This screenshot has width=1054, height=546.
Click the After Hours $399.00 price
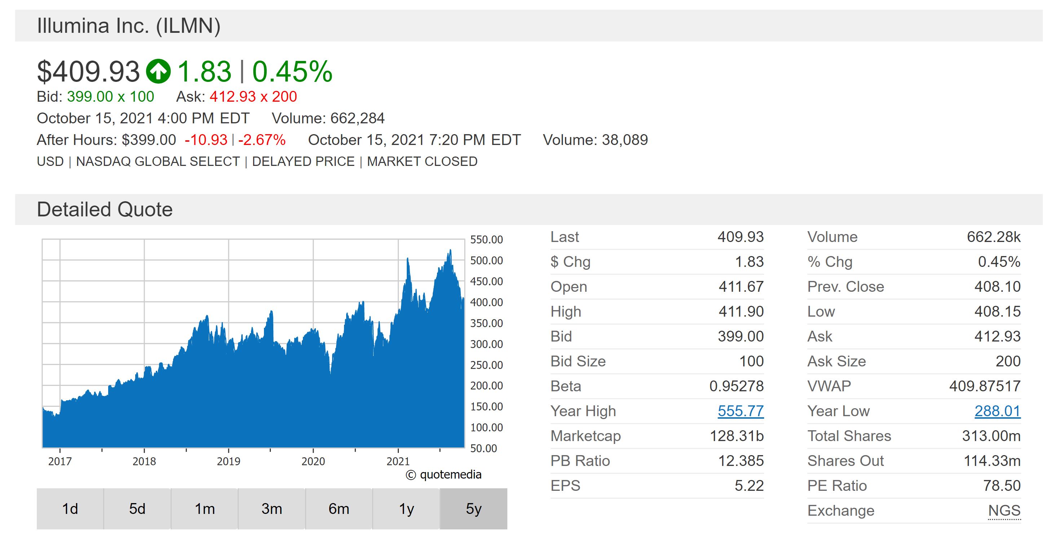(149, 140)
